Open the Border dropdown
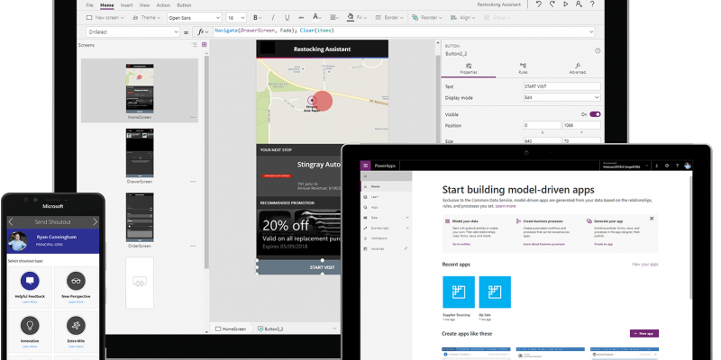The height and width of the screenshot is (360, 721). [x=389, y=17]
